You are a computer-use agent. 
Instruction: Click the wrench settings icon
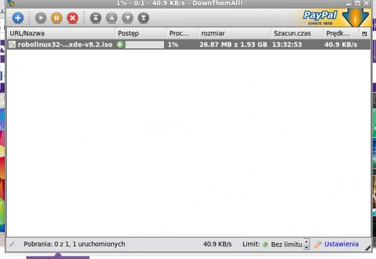coord(318,244)
